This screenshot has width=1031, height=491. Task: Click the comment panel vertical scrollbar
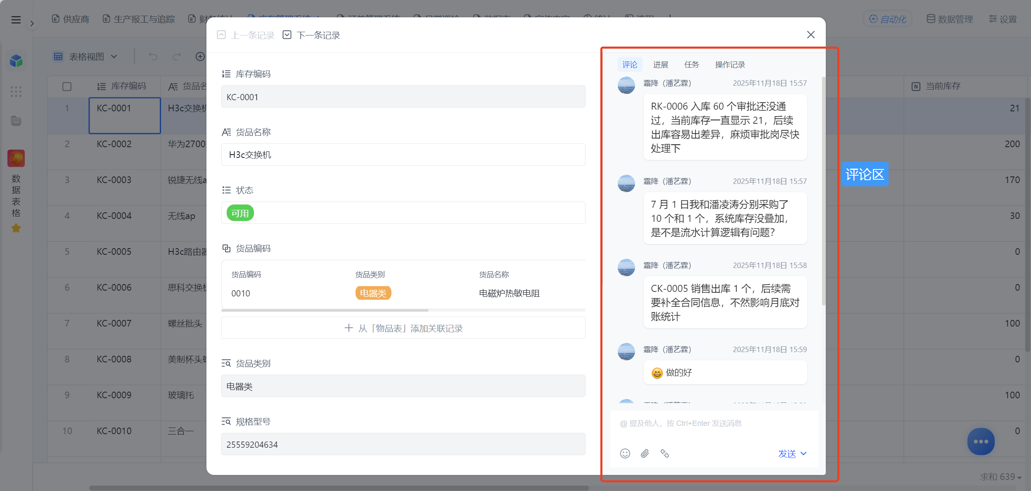click(x=823, y=192)
